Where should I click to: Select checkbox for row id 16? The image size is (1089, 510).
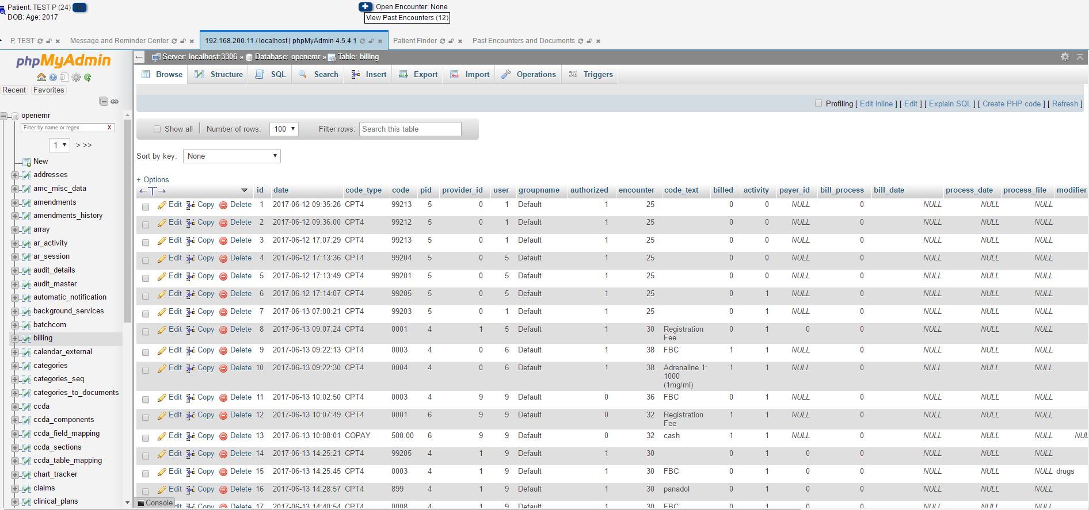[146, 492]
